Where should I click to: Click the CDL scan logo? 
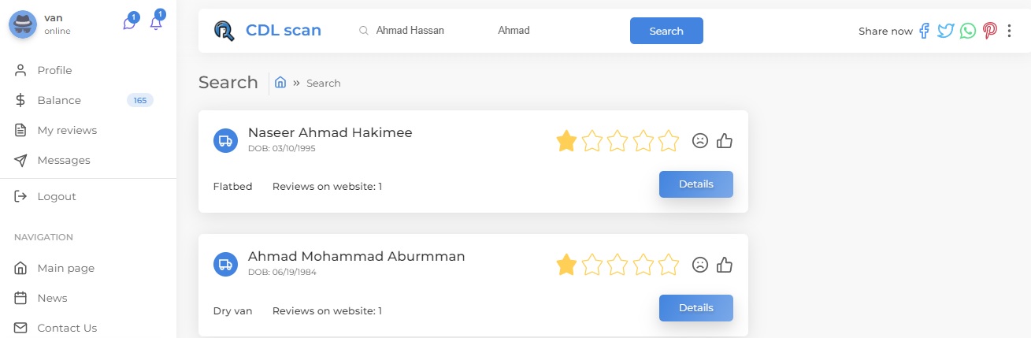click(x=268, y=31)
